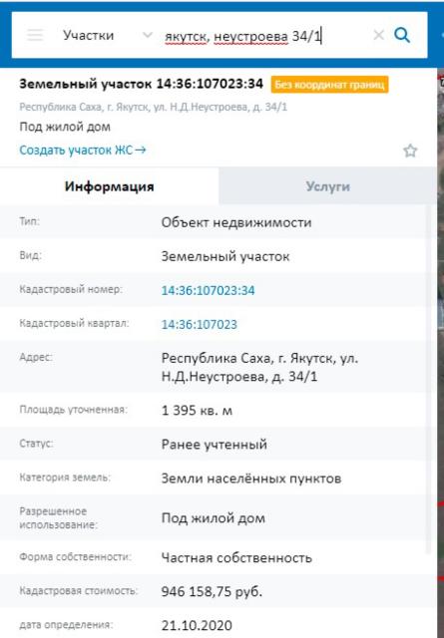The height and width of the screenshot is (638, 444).
Task: Click the address subtitle under the parcel title
Action: coord(154,107)
